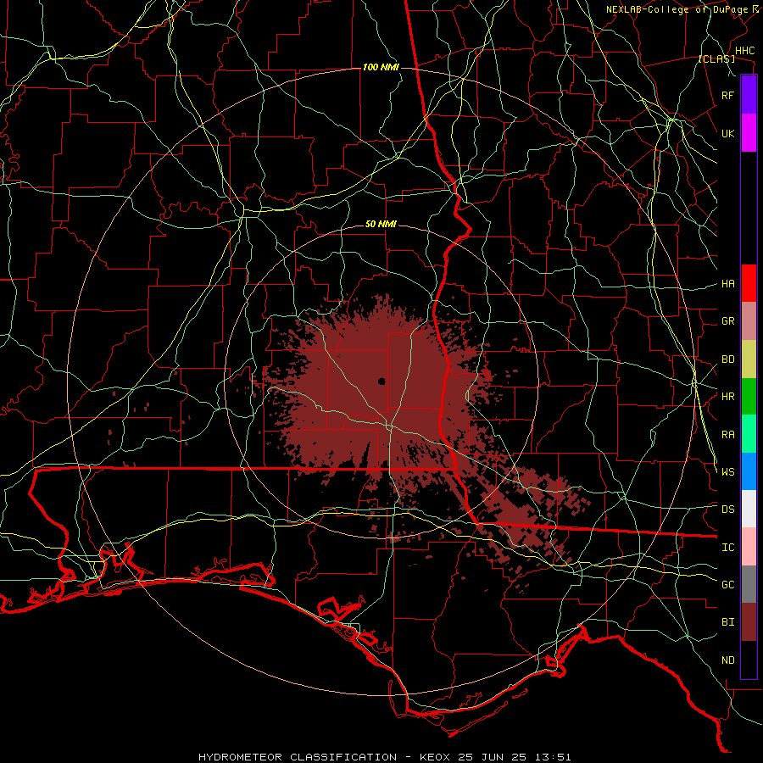This screenshot has height=763, width=763.
Task: Select the IC light pink legend swatch
Action: 749,547
